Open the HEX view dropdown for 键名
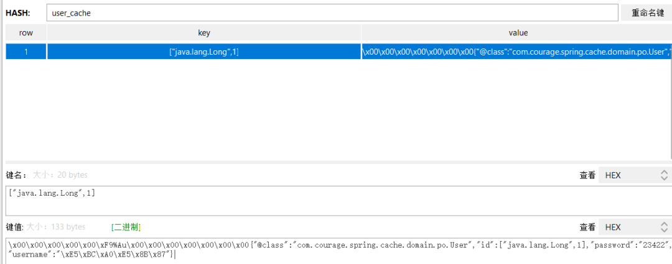 coord(636,175)
